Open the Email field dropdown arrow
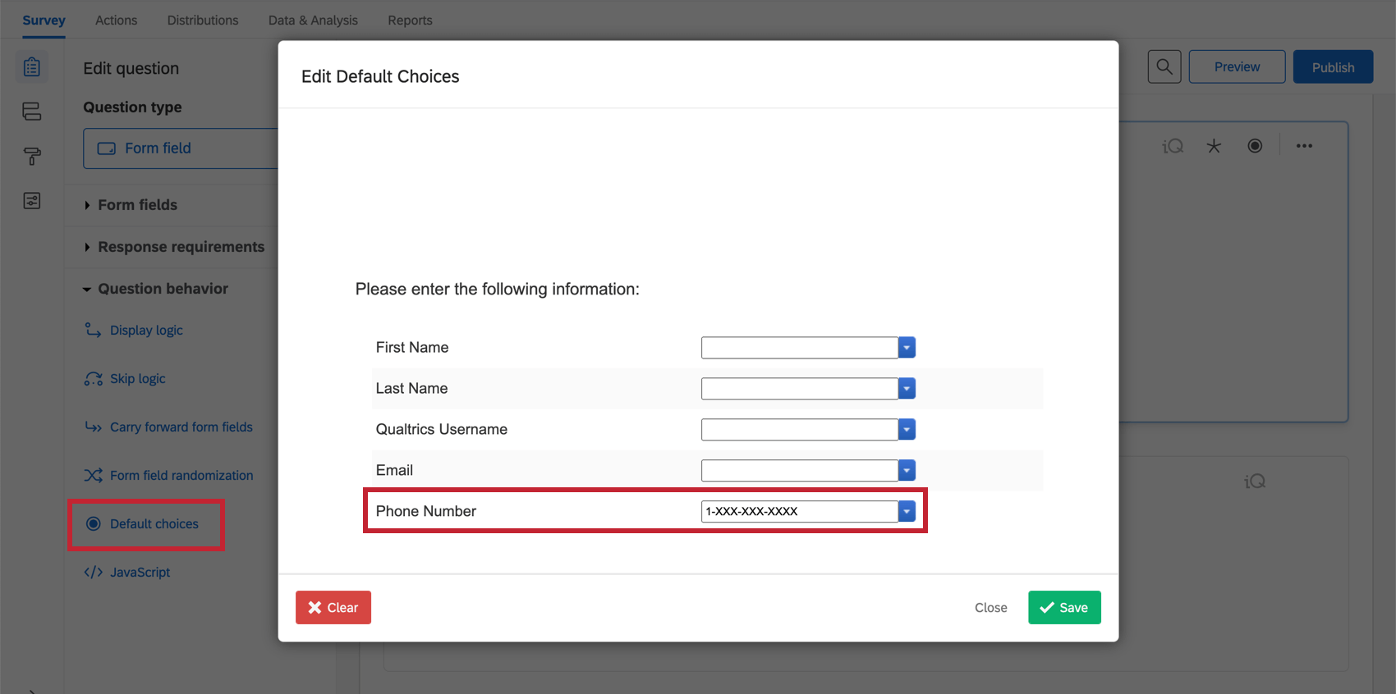The width and height of the screenshot is (1396, 694). tap(907, 471)
